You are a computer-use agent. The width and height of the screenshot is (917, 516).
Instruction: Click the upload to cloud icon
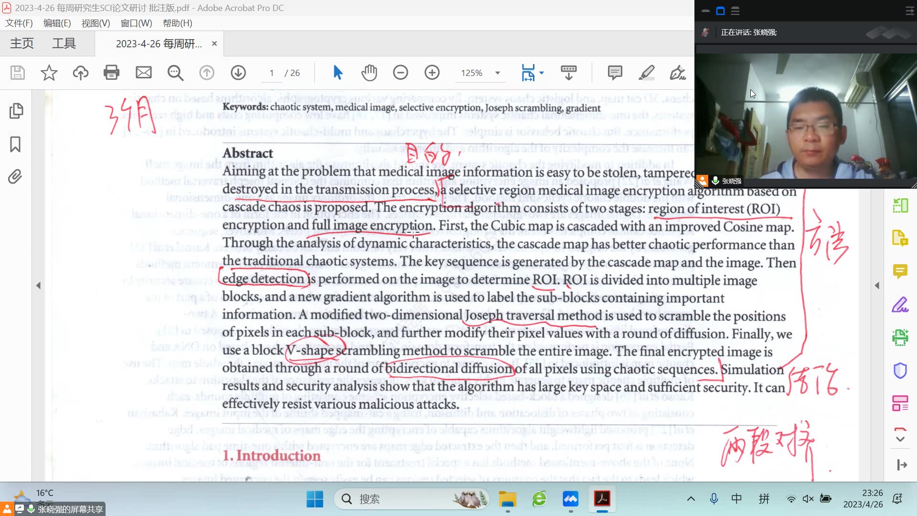pyautogui.click(x=80, y=73)
